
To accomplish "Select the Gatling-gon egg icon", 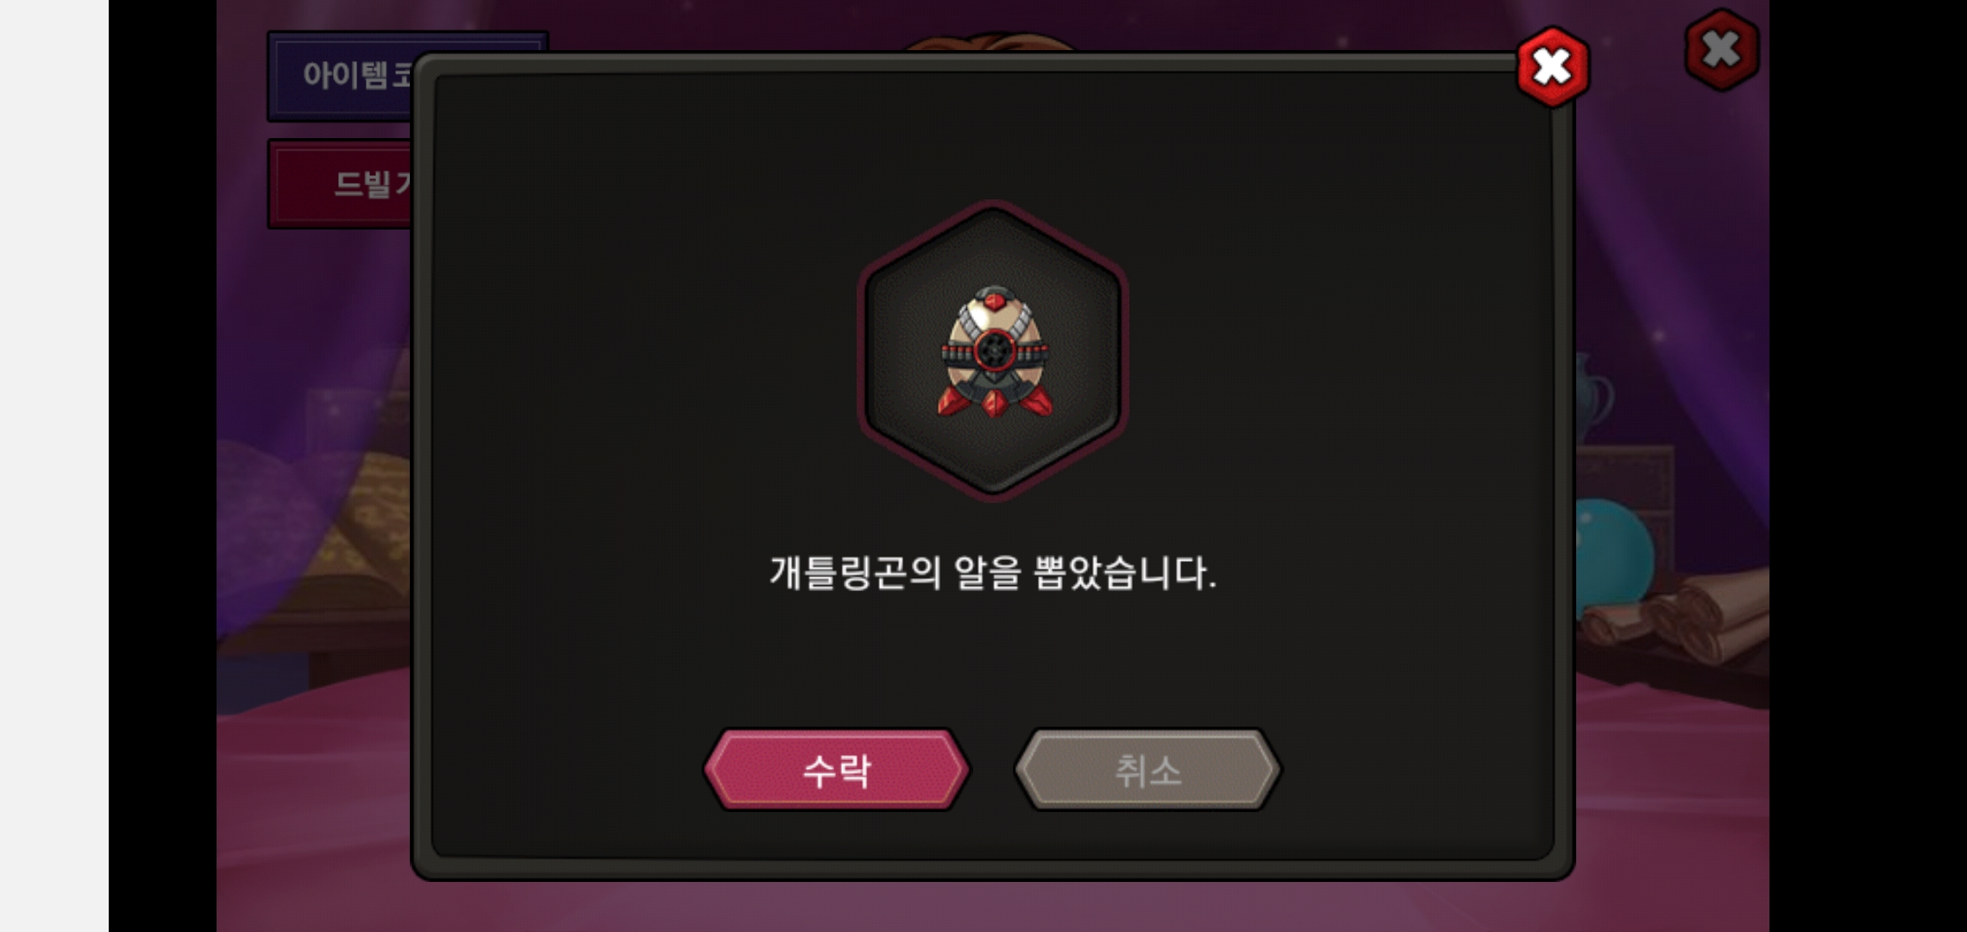I will (x=994, y=352).
